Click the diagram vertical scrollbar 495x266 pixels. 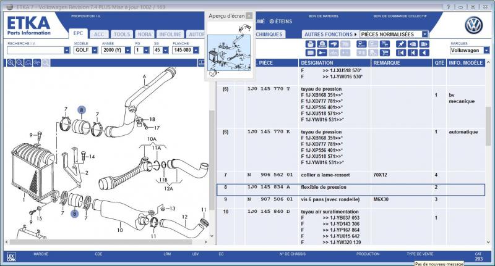(x=212, y=160)
